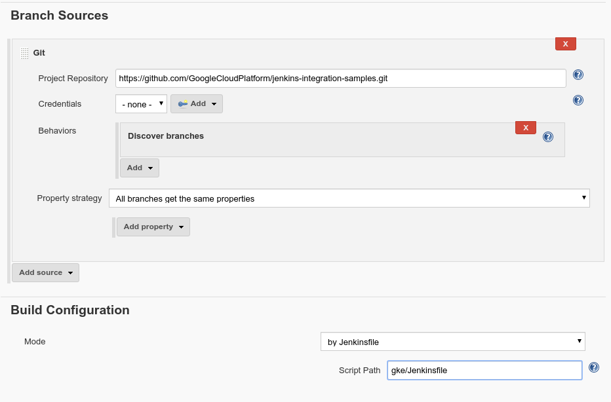This screenshot has height=402, width=611.
Task: Delete the Discover branches behavior
Action: click(525, 128)
